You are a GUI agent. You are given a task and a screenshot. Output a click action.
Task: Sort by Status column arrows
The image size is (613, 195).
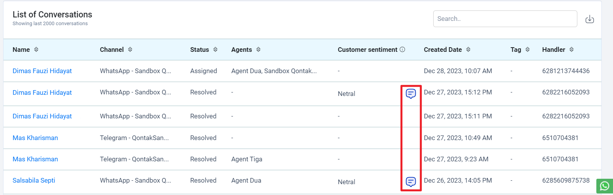click(215, 50)
